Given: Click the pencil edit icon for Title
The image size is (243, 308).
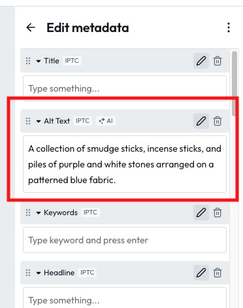Looking at the screenshot, I should tap(201, 61).
